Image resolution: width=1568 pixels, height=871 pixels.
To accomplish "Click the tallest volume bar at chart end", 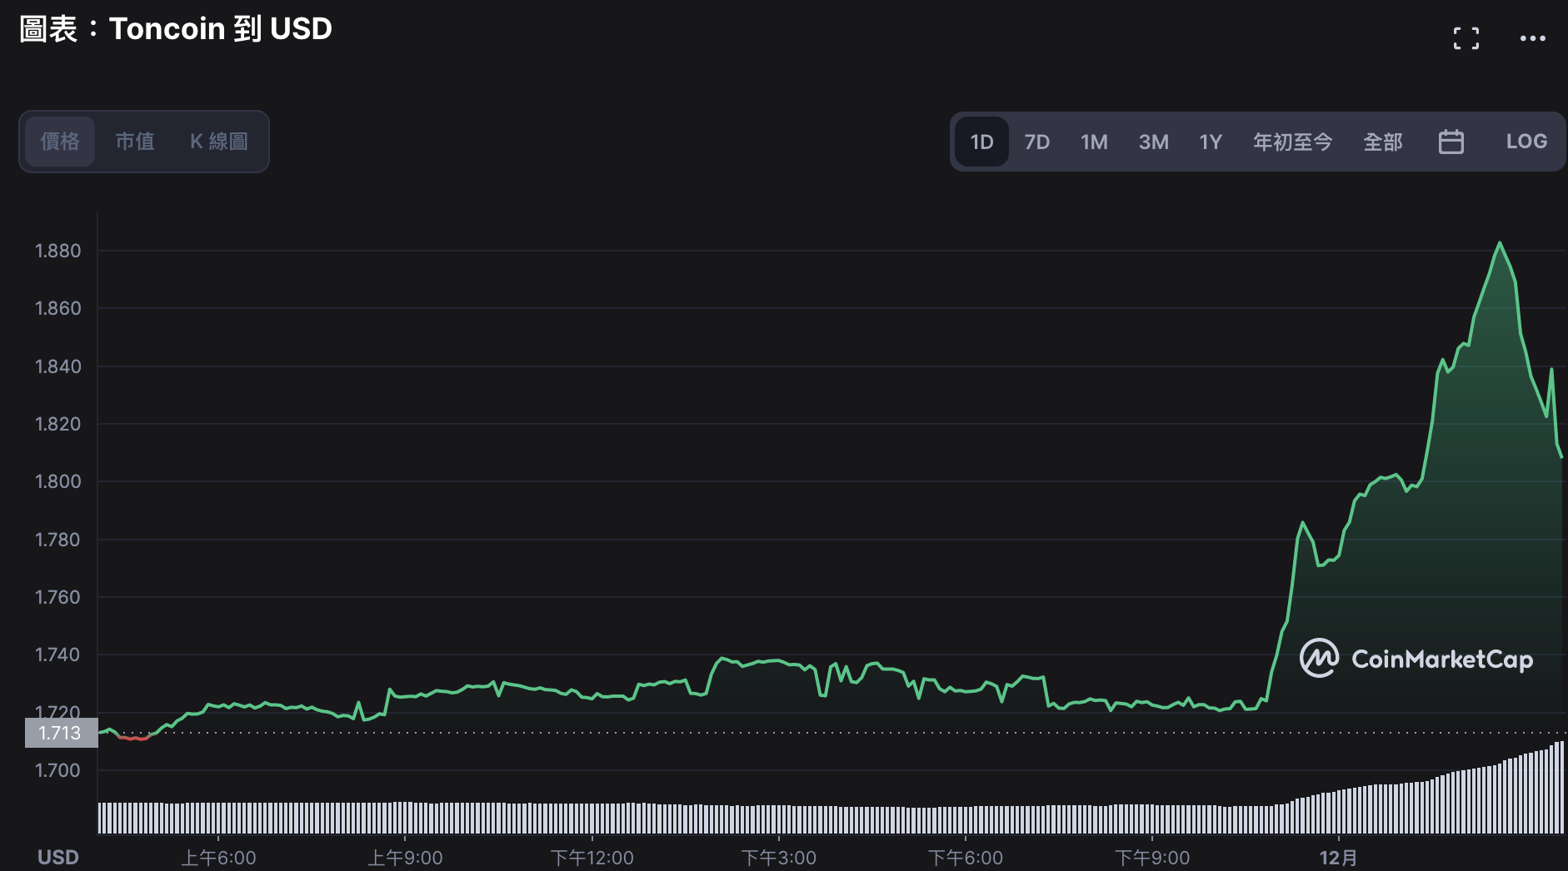I will pos(1561,787).
